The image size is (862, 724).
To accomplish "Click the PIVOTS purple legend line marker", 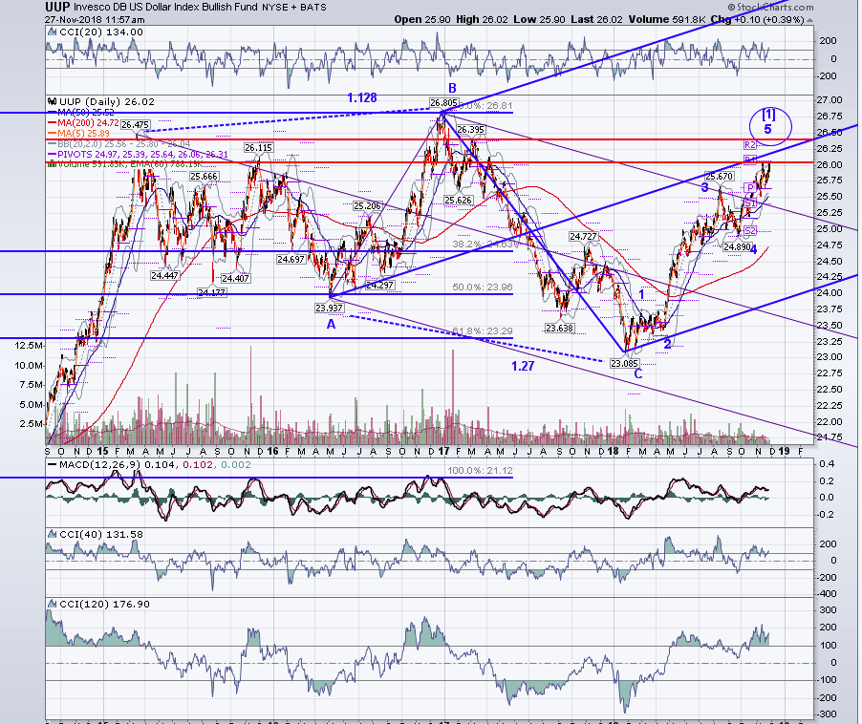I will coord(53,155).
